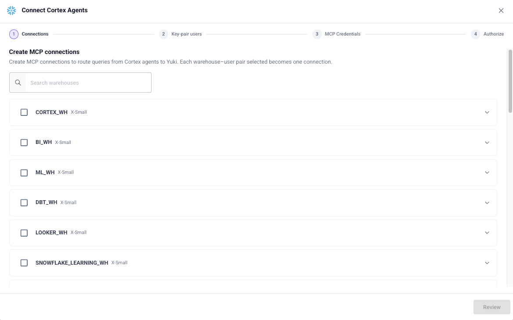The width and height of the screenshot is (513, 320).
Task: Click the Create MCP connections heading
Action: point(44,52)
